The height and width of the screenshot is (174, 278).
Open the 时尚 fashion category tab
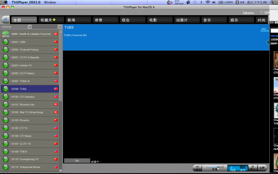tap(262, 20)
